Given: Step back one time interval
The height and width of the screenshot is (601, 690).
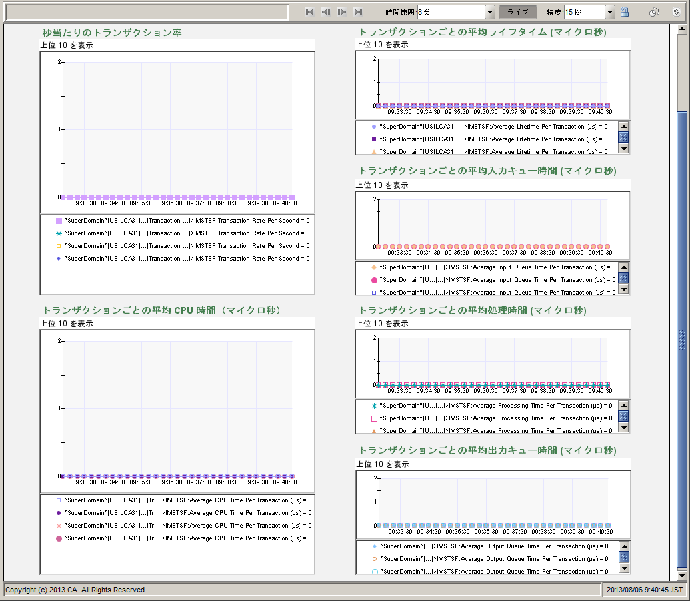Looking at the screenshot, I should [x=326, y=12].
